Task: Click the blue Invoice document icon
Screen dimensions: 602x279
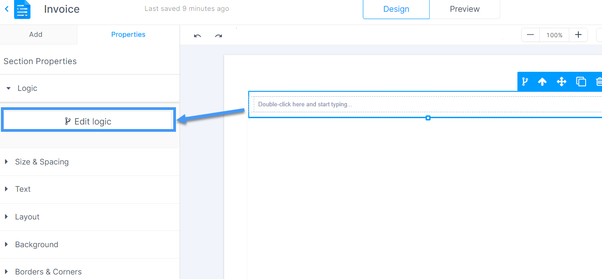Action: pyautogui.click(x=22, y=10)
